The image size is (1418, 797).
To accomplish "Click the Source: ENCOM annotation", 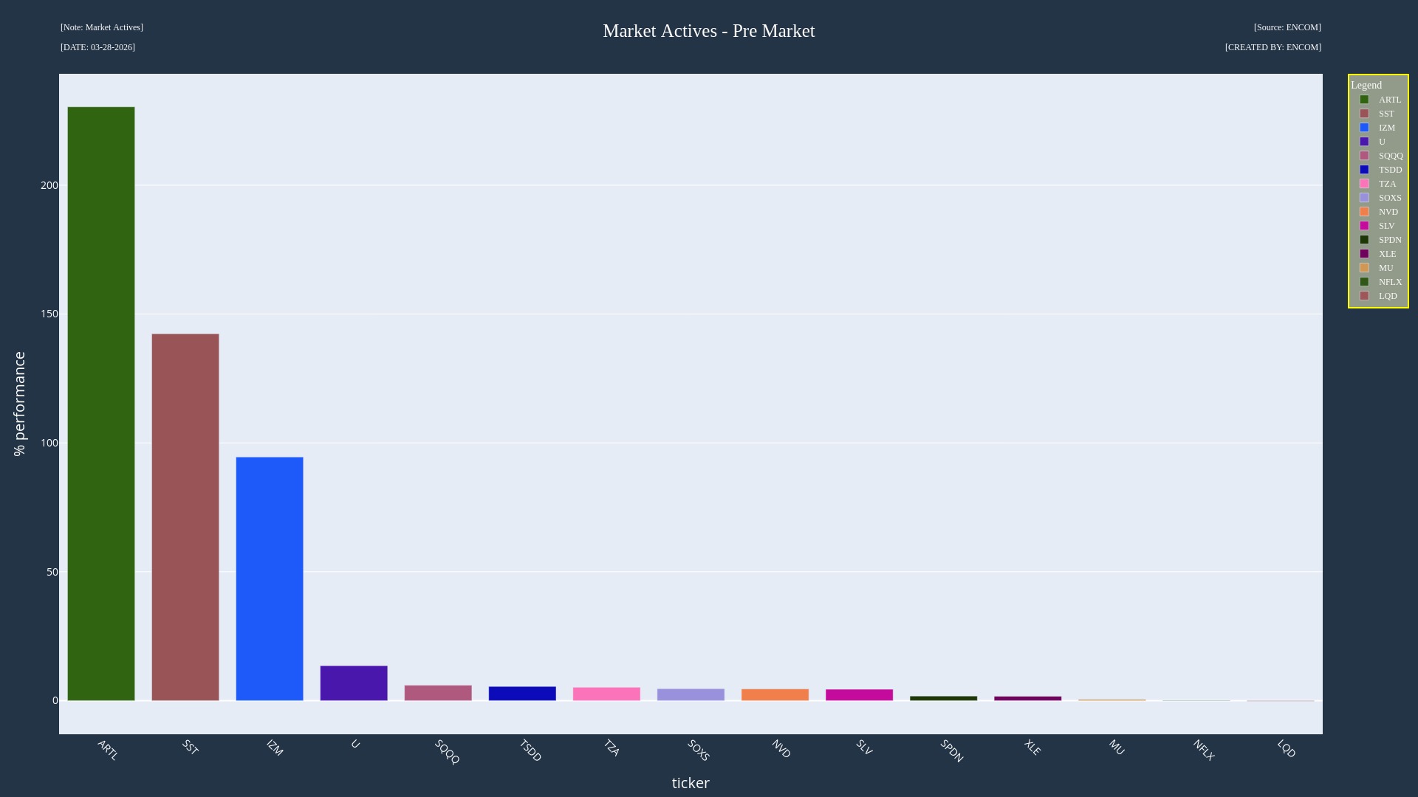I will pos(1287,27).
